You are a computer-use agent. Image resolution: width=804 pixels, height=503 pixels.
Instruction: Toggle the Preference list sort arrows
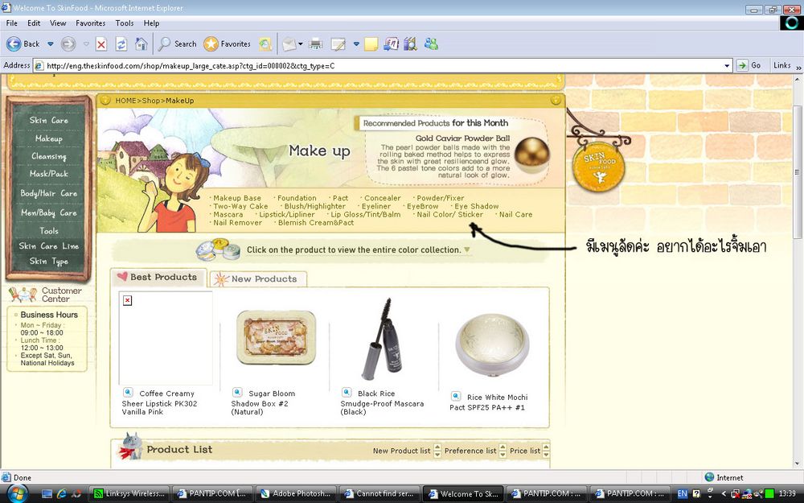pyautogui.click(x=503, y=451)
